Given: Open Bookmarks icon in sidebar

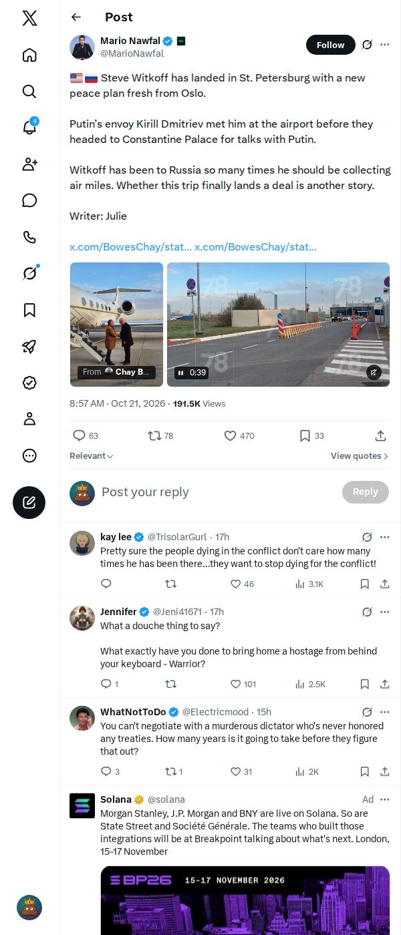Looking at the screenshot, I should coord(29,310).
